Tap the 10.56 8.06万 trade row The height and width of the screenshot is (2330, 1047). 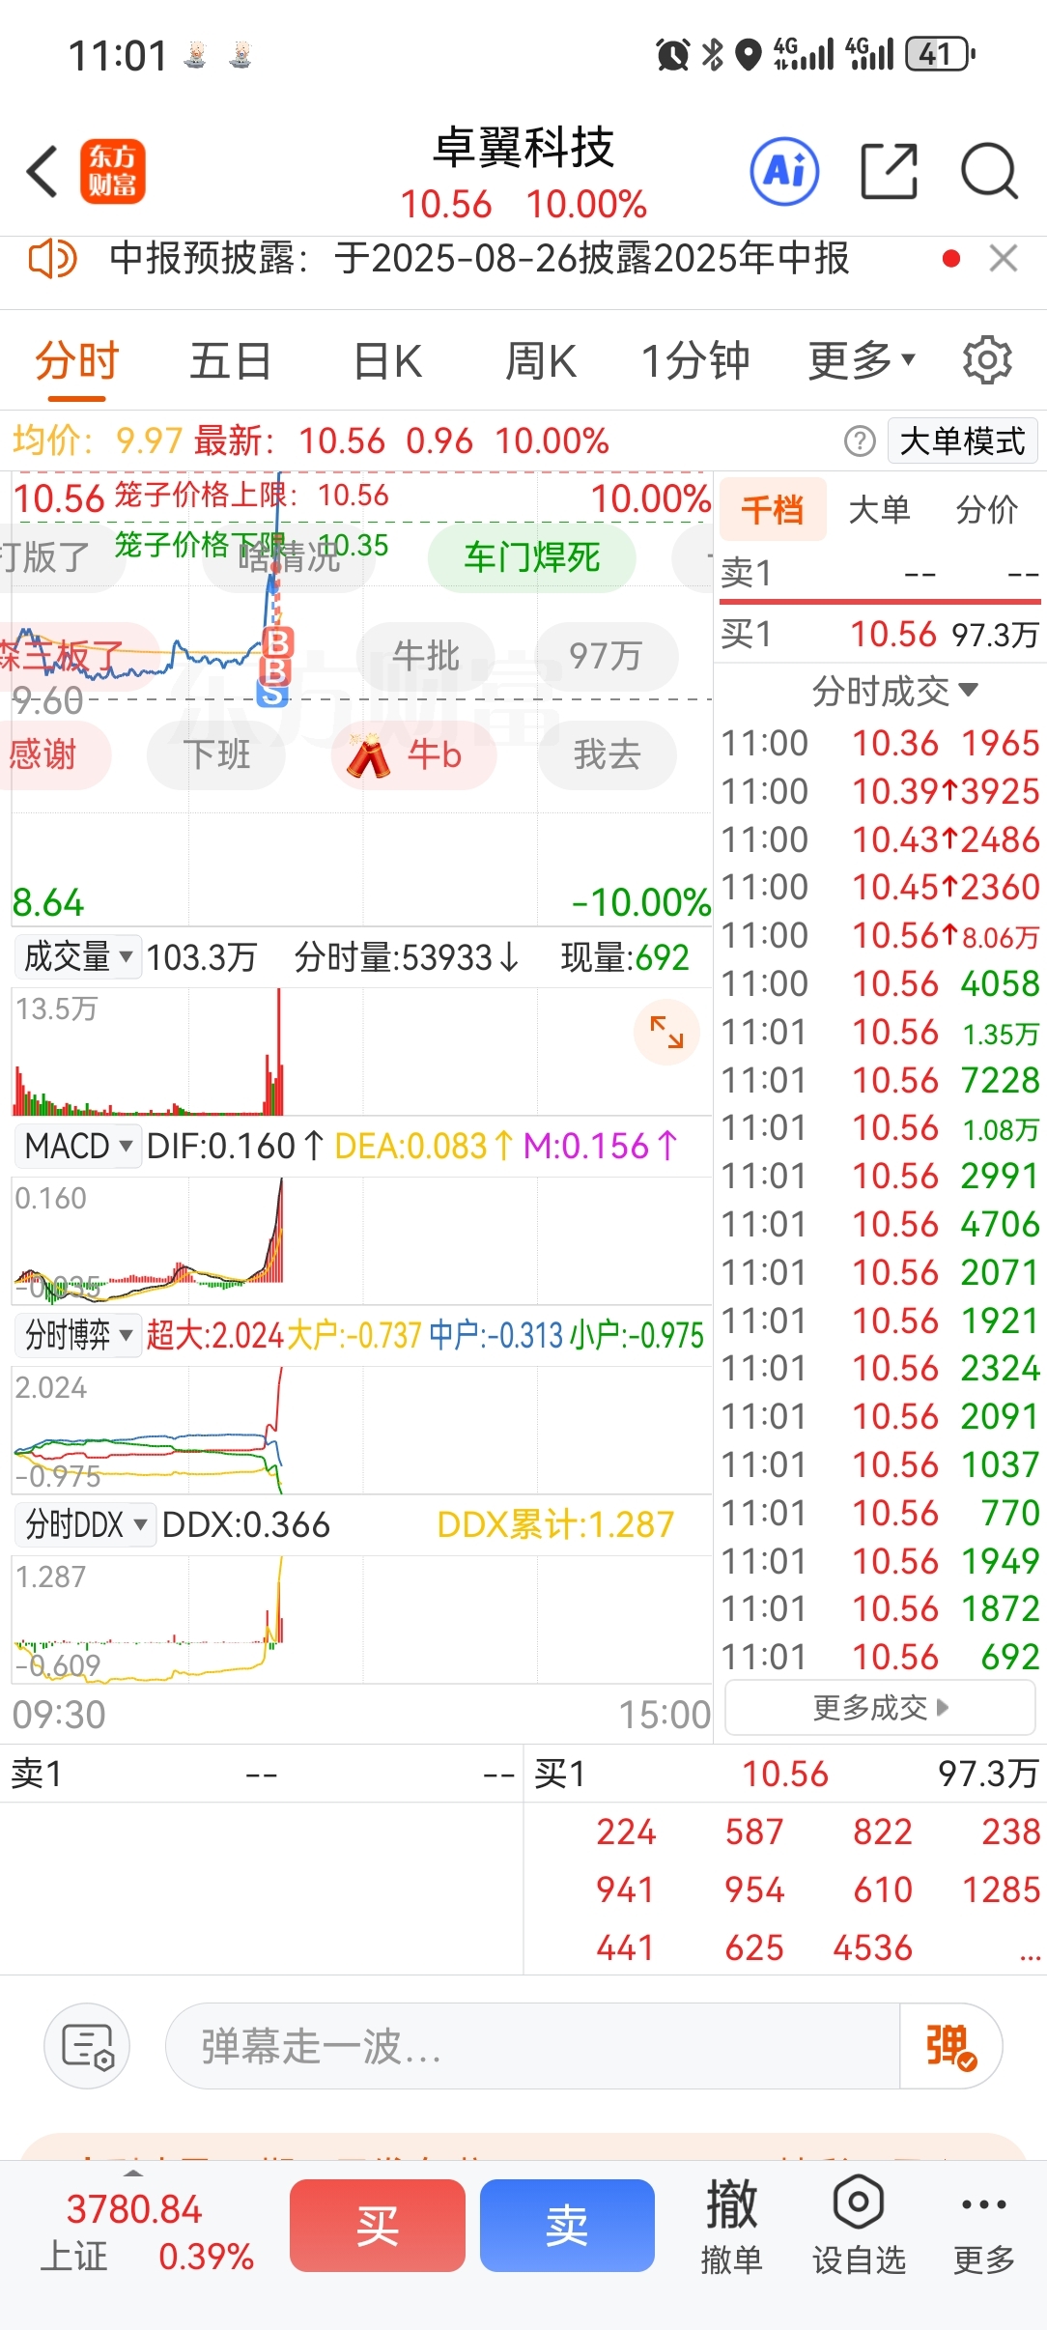(x=880, y=935)
